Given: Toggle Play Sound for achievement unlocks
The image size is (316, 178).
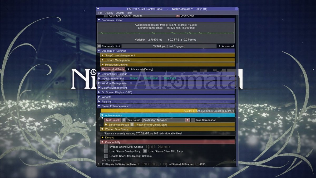Looking at the screenshot, I should click(x=124, y=120).
